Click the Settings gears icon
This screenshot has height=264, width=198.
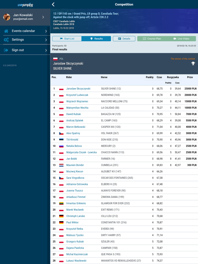pyautogui.click(x=6, y=40)
